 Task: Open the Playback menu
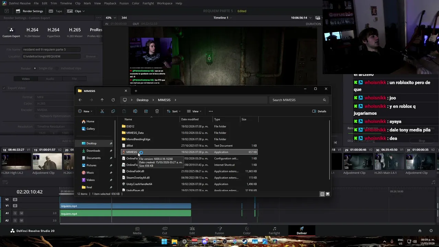tap(110, 3)
